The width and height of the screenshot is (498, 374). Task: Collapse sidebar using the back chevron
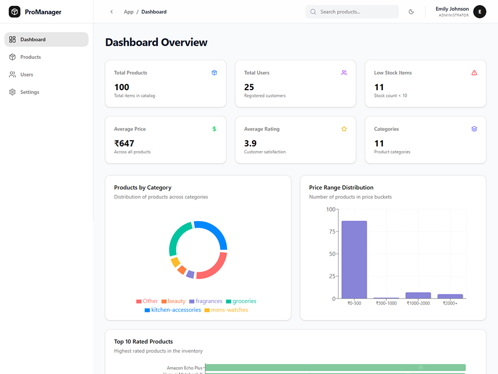(111, 12)
